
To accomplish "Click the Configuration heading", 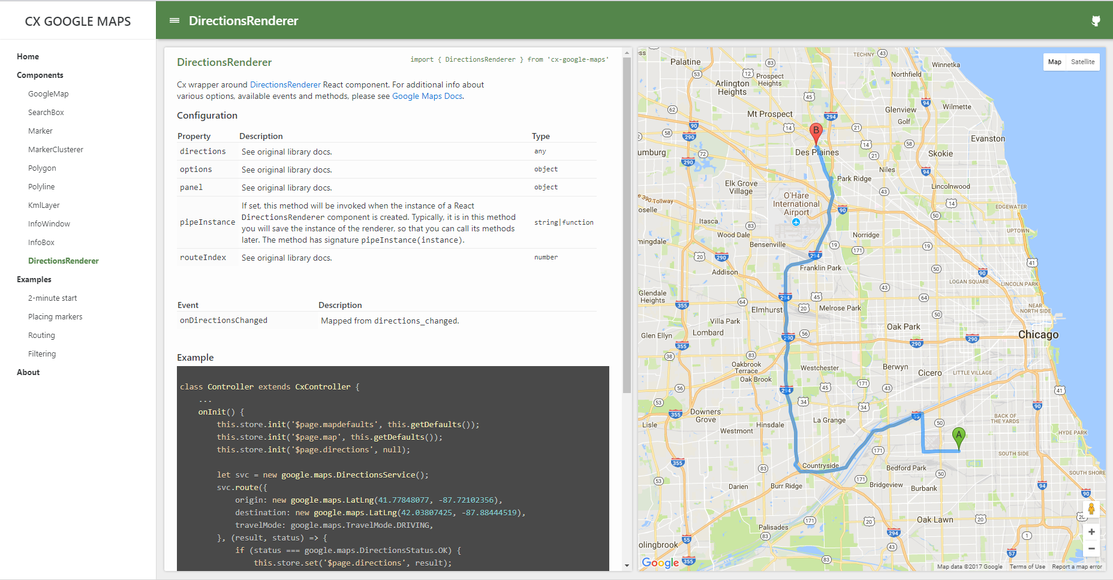I will 207,115.
